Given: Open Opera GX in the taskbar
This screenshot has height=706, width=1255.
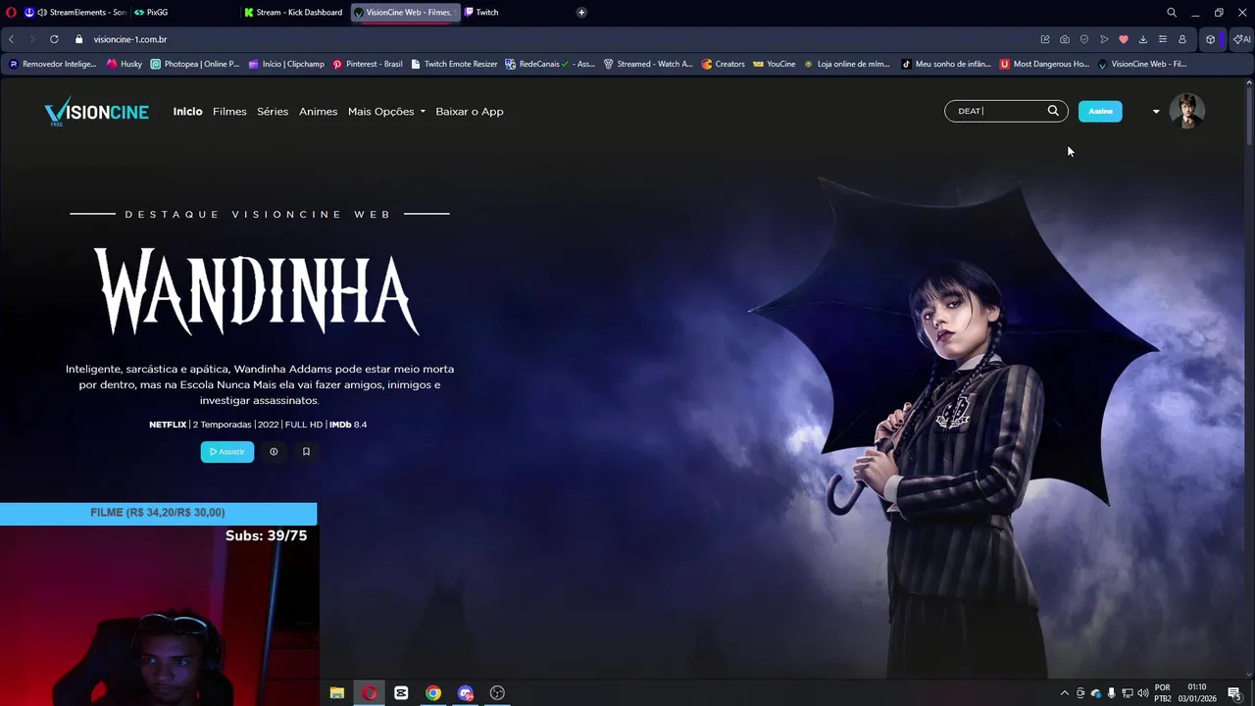Looking at the screenshot, I should 370,693.
